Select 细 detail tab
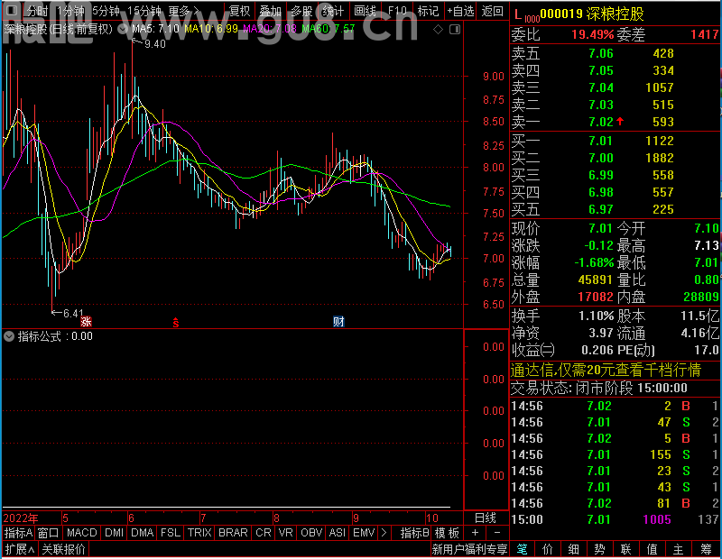This screenshot has width=722, height=559. (x=573, y=549)
